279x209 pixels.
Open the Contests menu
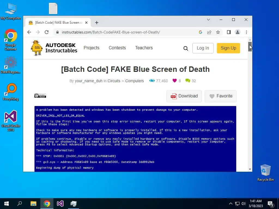(117, 48)
